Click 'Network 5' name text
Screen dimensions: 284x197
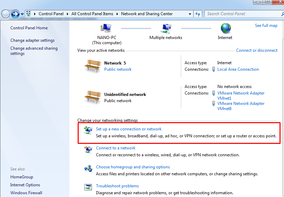[115, 63]
